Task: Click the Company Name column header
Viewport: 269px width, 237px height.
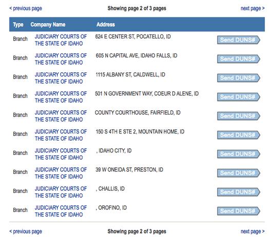Action: coord(48,25)
